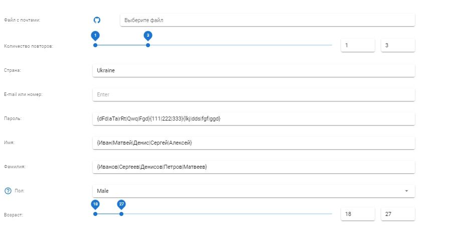The image size is (449, 227).
Task: Click the first name field with Иван|Матвей
Action: tap(253, 143)
